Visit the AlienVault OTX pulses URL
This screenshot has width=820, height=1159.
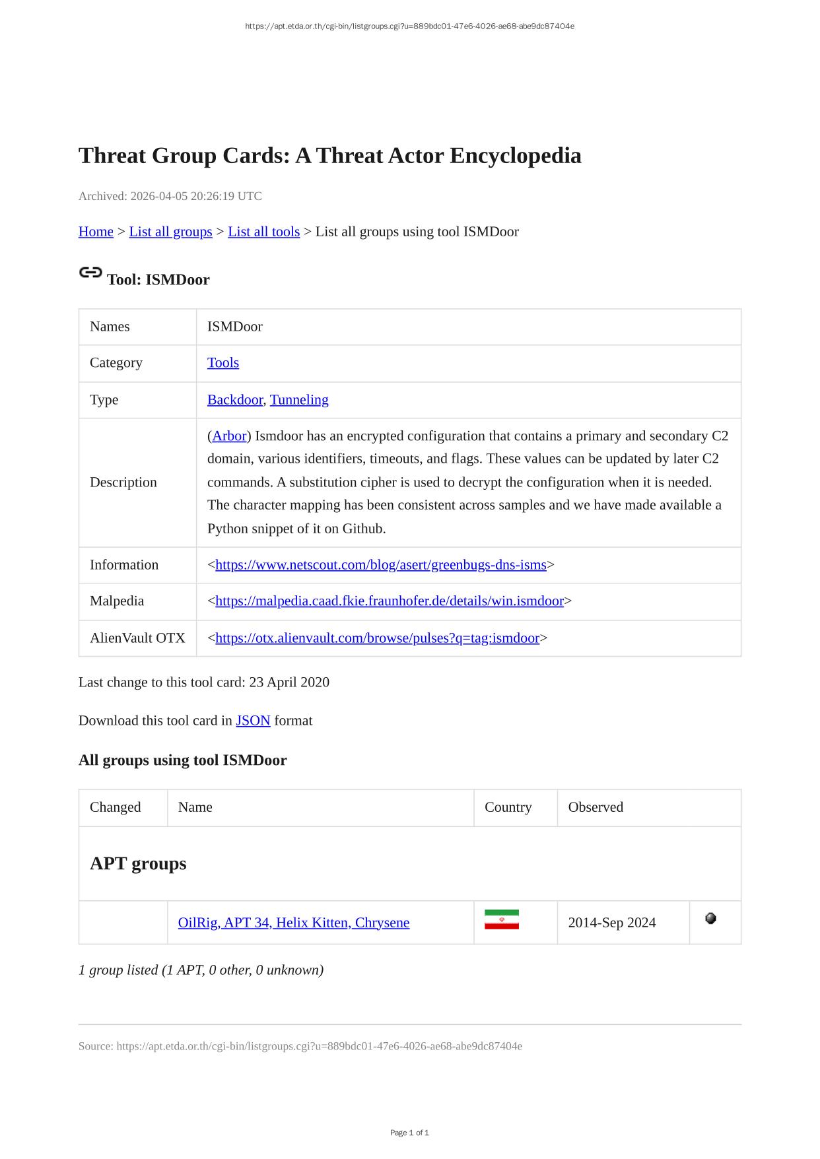377,638
